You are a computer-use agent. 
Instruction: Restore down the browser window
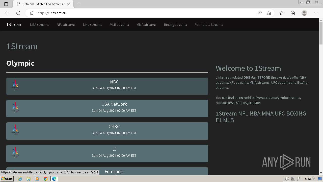(308, 2)
